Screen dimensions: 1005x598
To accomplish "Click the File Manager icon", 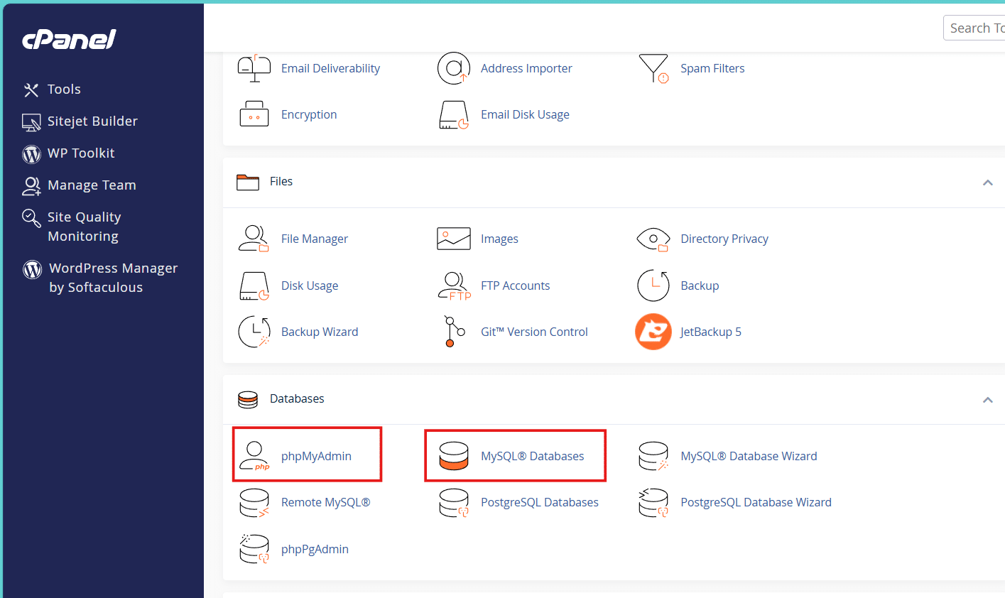I will (x=254, y=239).
